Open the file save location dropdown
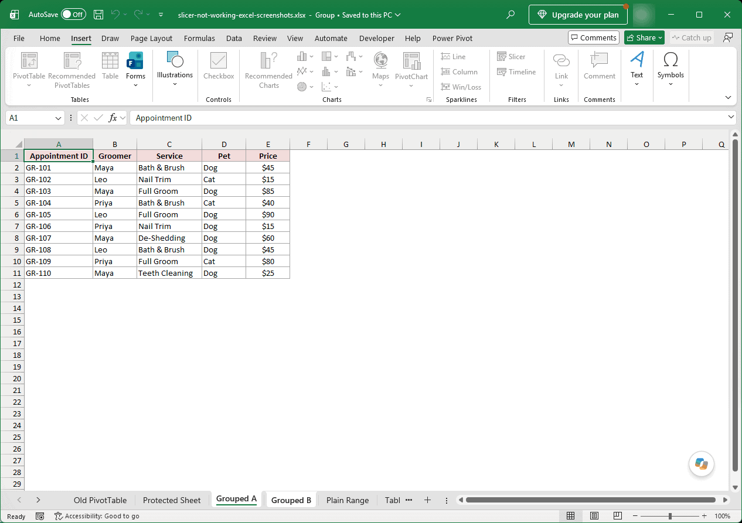This screenshot has height=523, width=742. (398, 15)
